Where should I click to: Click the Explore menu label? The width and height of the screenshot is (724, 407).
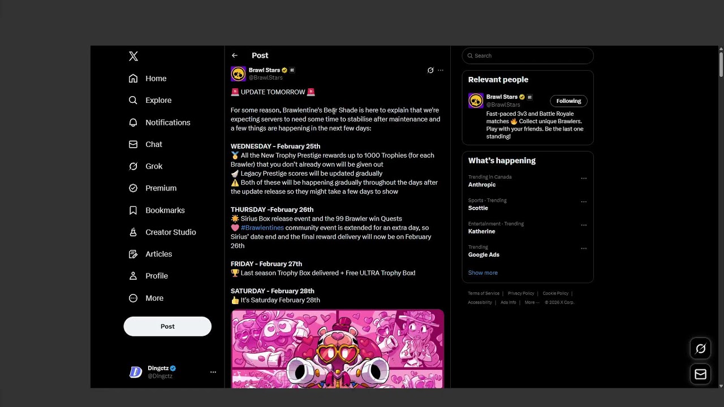[158, 100]
